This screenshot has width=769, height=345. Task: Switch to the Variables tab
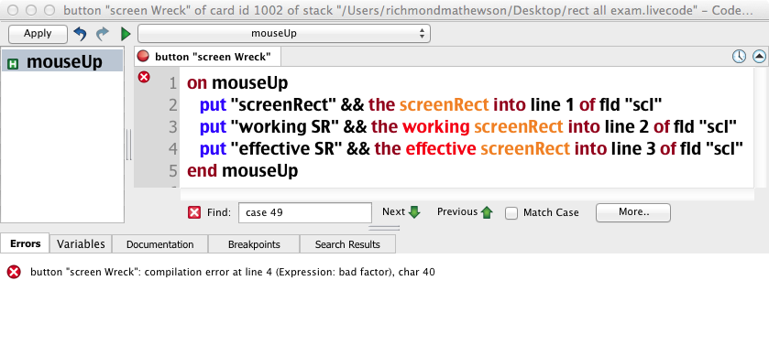point(81,243)
